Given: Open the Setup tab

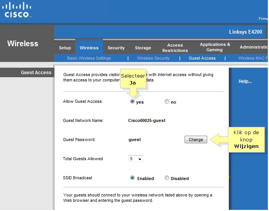Looking at the screenshot, I should point(65,48).
